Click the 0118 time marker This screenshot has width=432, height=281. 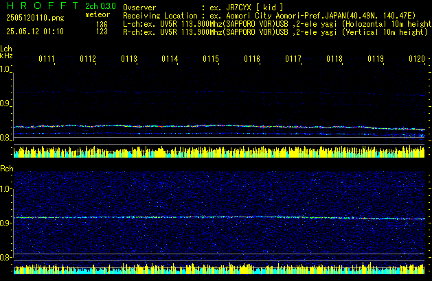coord(334,59)
